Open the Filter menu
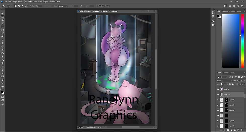 (35, 2)
